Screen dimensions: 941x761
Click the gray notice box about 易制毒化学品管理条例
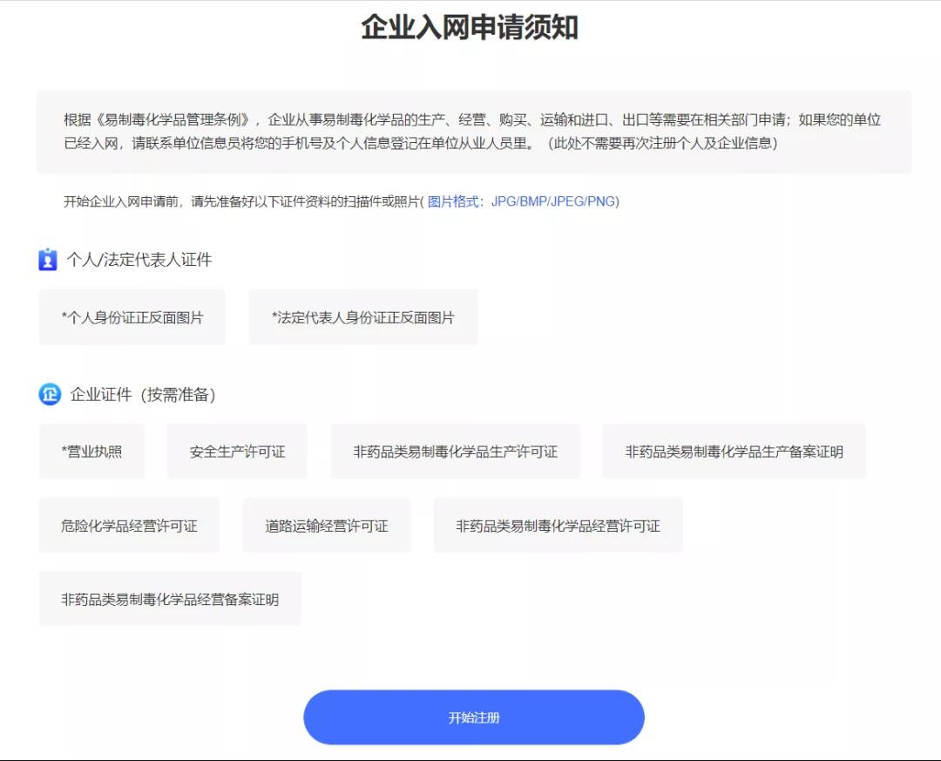(474, 132)
